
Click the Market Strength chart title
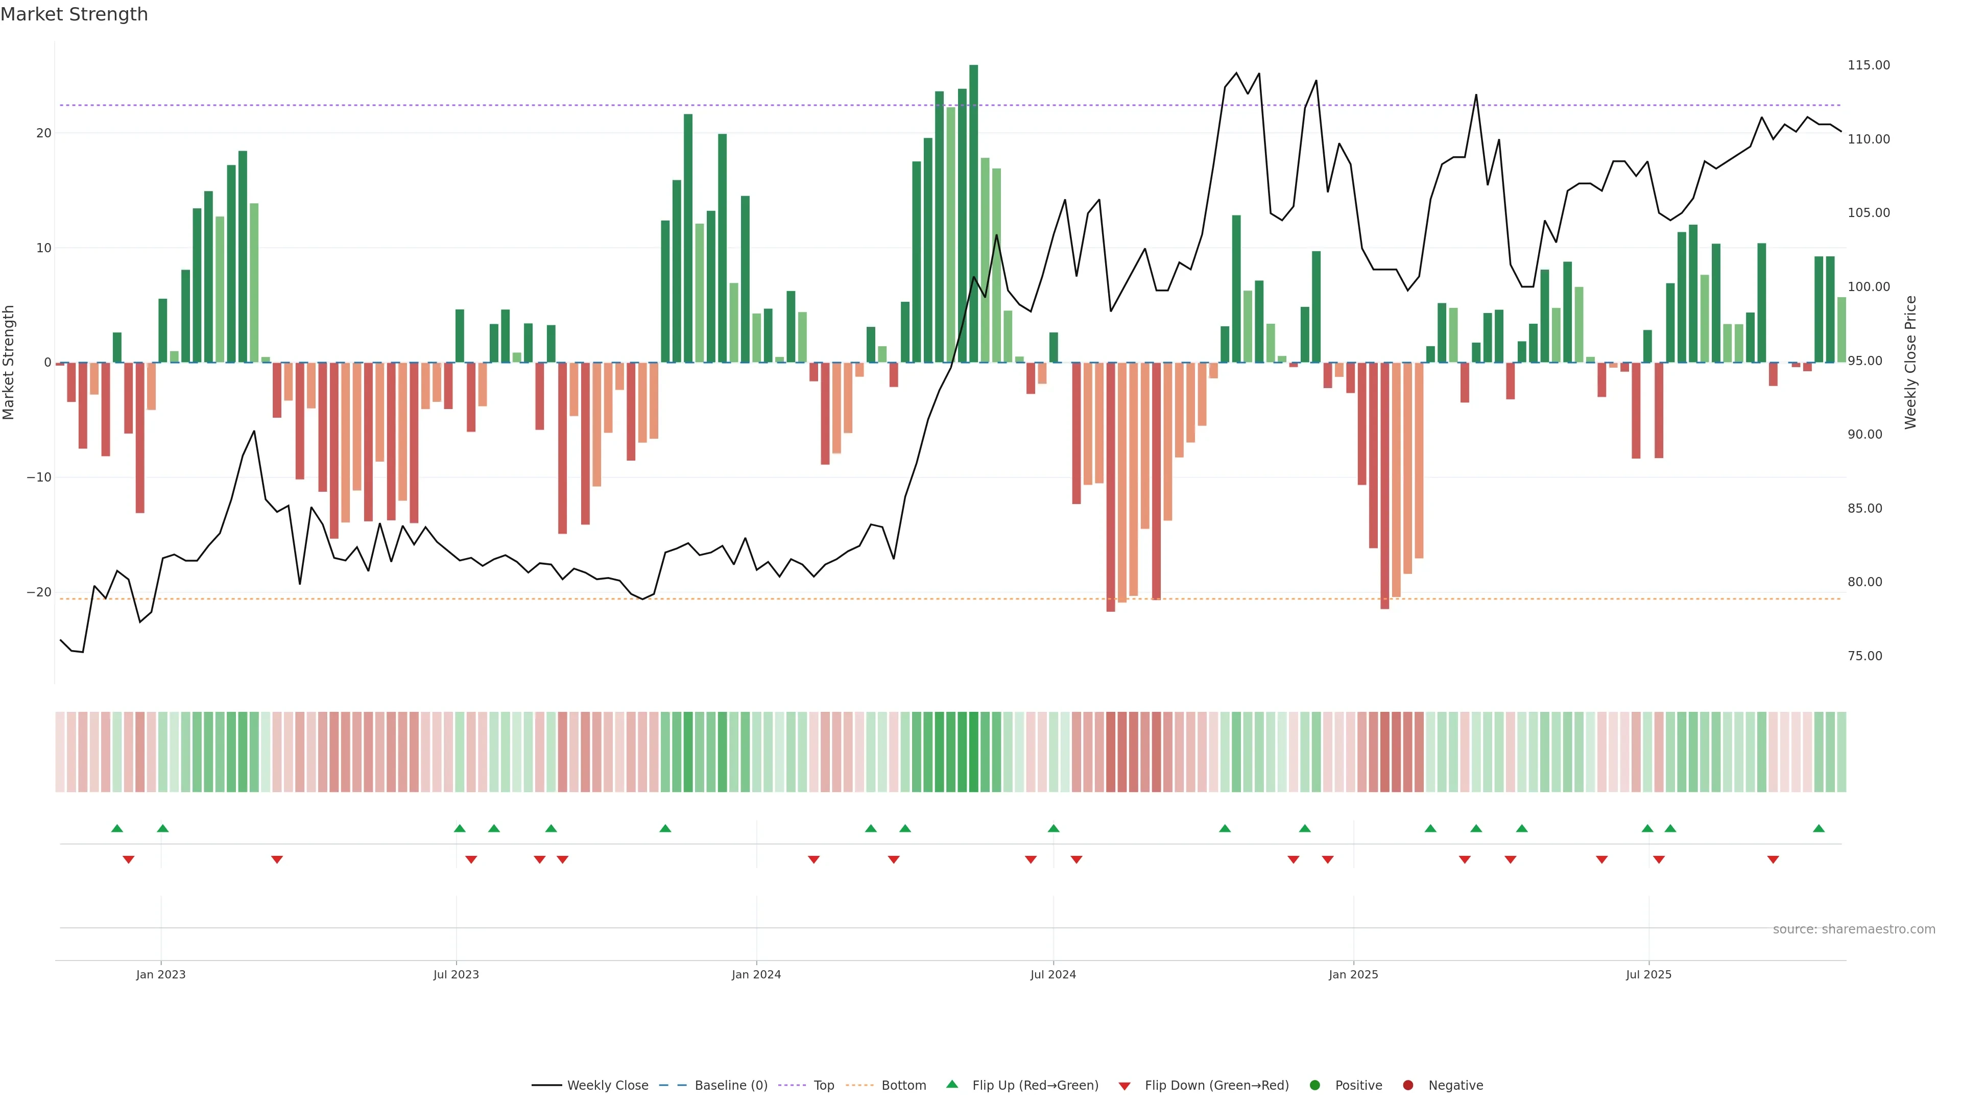point(75,14)
